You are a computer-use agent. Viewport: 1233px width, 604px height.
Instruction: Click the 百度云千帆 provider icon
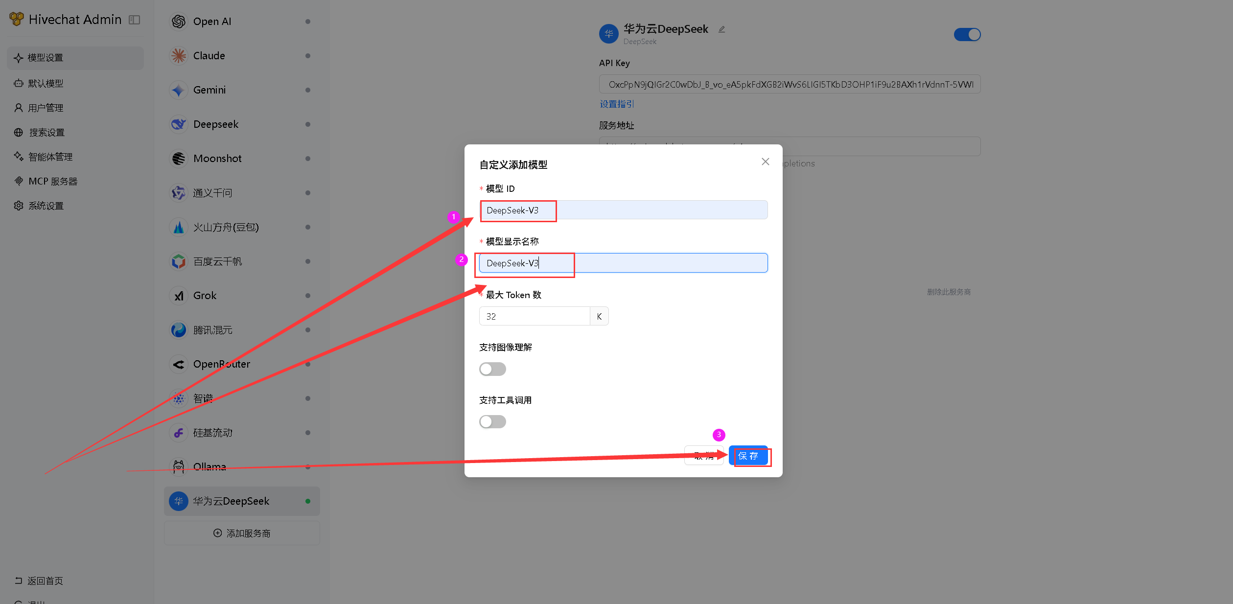pyautogui.click(x=179, y=261)
